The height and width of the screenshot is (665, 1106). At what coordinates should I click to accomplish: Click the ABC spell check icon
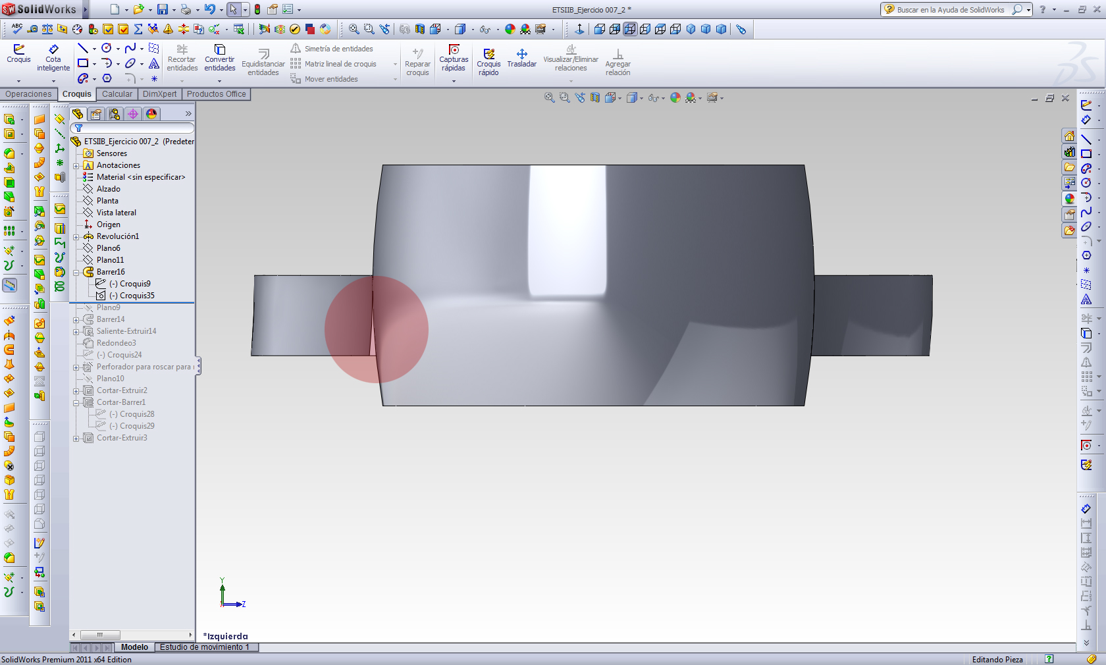[17, 29]
